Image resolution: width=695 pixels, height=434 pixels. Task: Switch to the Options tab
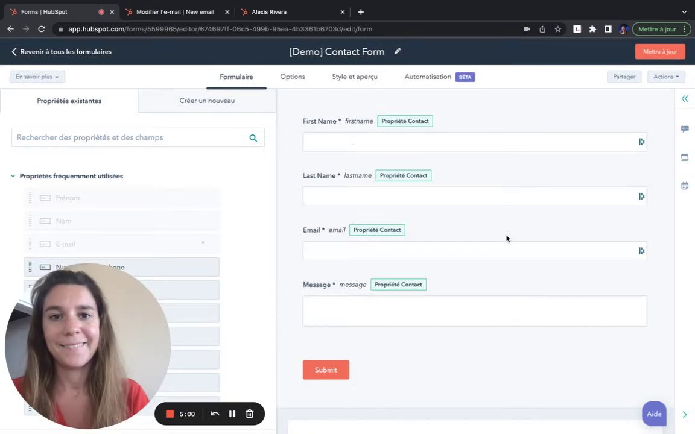293,77
